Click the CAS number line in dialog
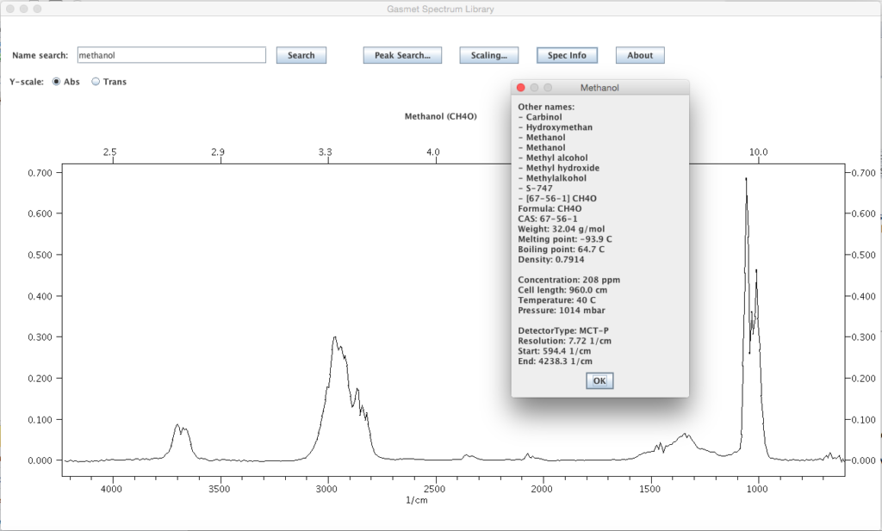882x531 pixels. click(546, 219)
